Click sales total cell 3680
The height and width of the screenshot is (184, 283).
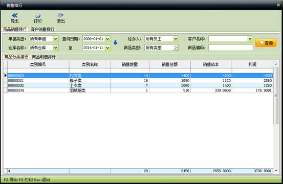[170, 81]
